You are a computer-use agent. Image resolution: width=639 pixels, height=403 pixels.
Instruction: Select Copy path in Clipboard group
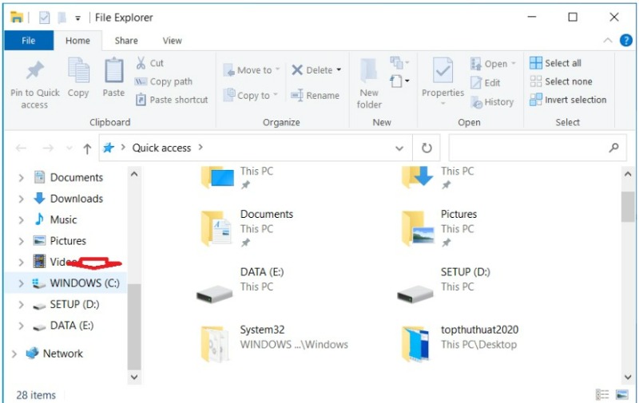pyautogui.click(x=164, y=81)
